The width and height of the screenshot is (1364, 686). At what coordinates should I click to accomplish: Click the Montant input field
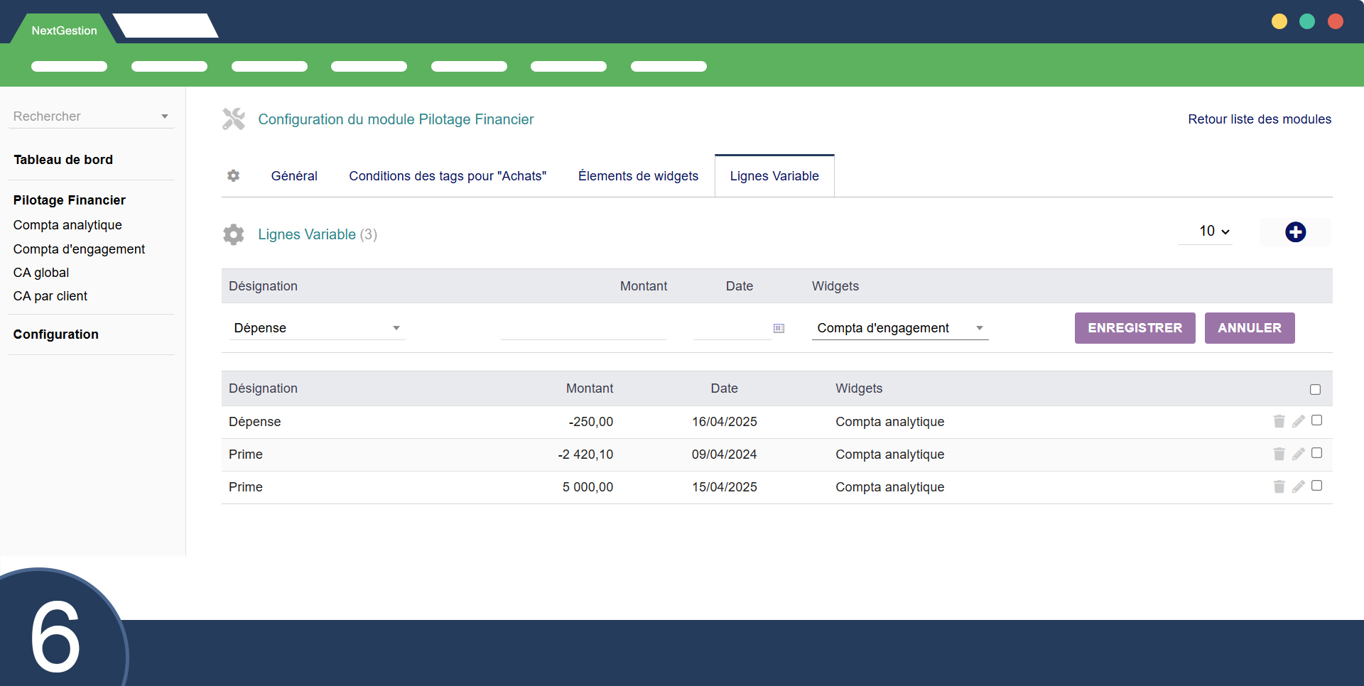pyautogui.click(x=583, y=328)
